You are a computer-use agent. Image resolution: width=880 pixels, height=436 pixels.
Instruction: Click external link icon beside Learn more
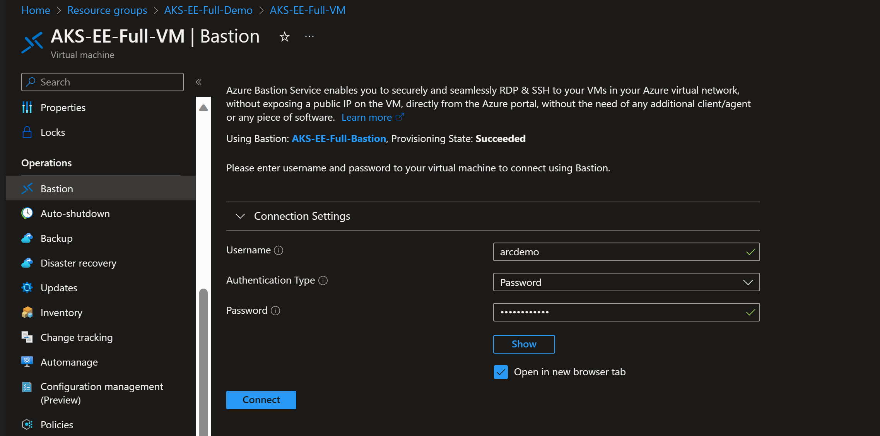[x=400, y=117]
